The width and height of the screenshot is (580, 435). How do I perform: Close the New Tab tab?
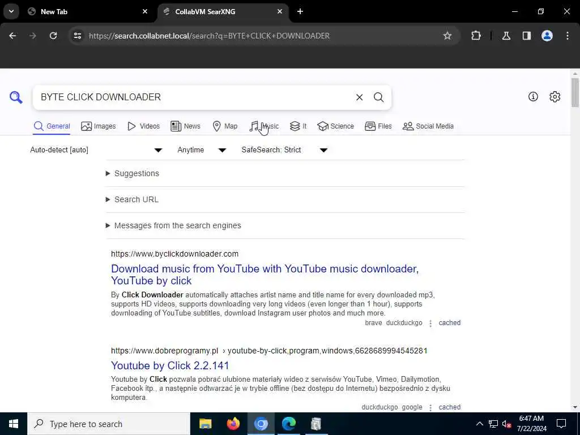click(x=145, y=11)
